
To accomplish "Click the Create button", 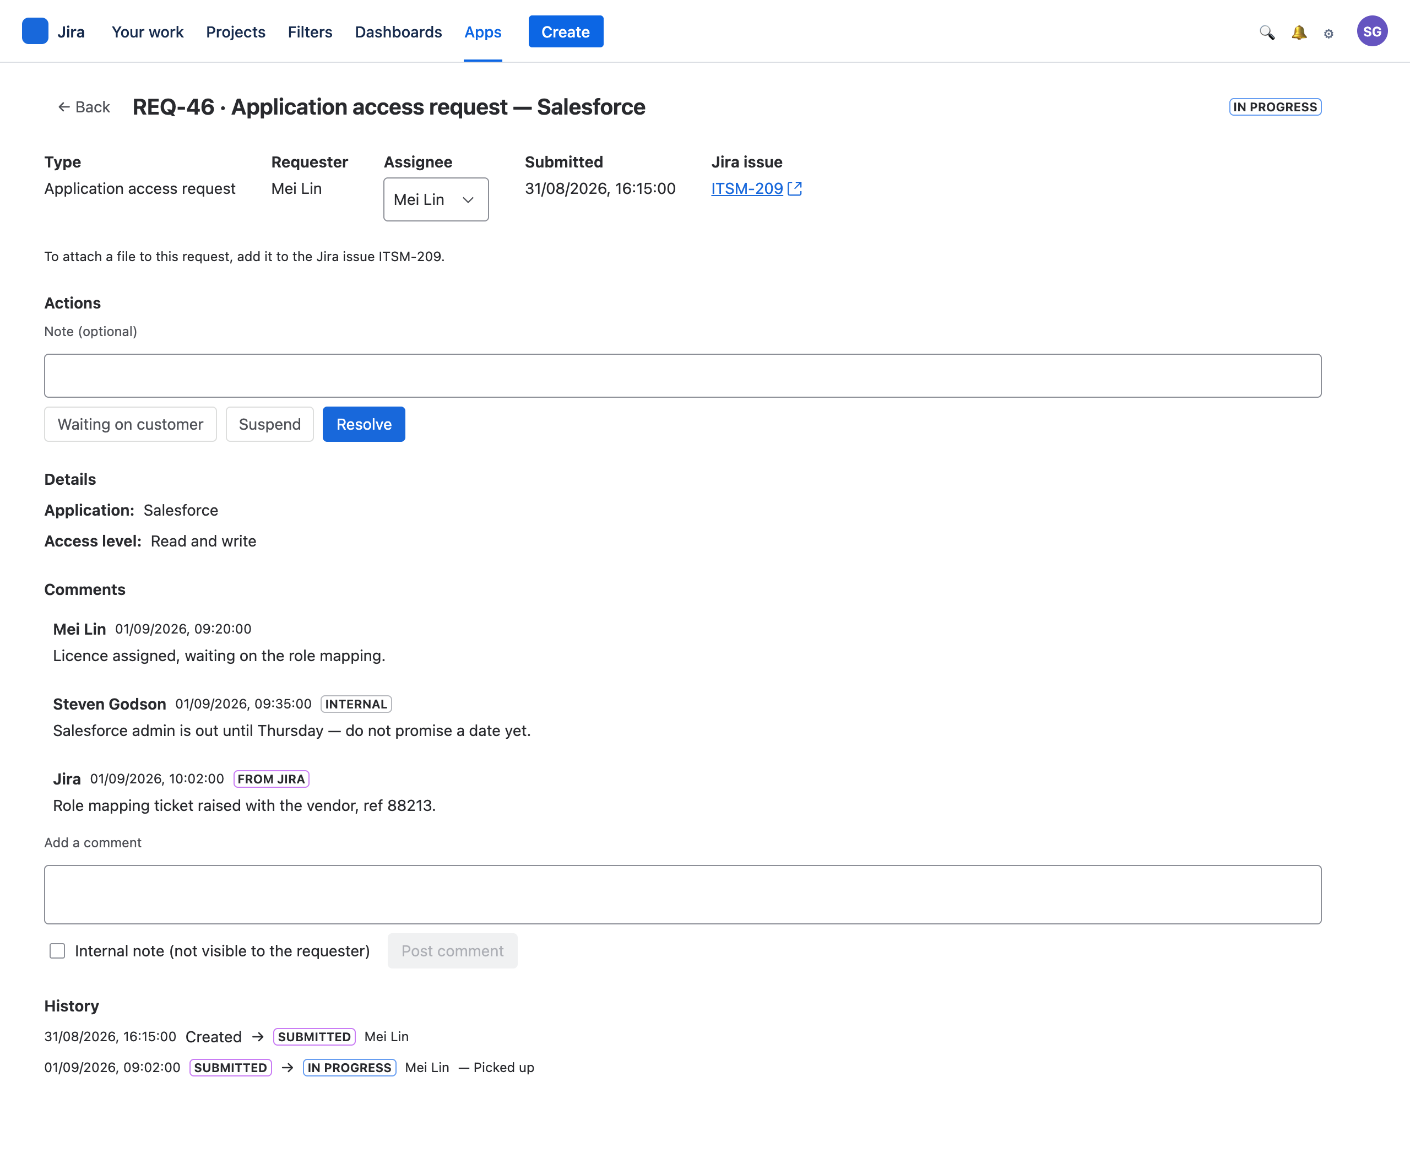I will (566, 31).
